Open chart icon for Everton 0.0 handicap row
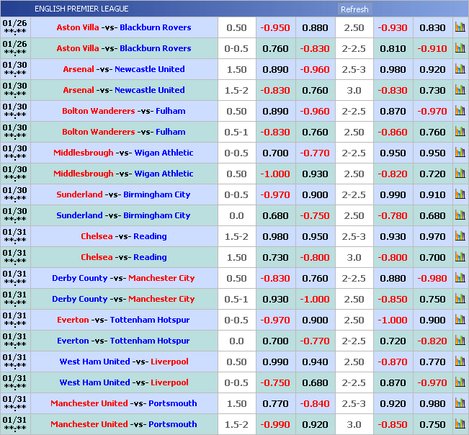469x435 pixels. coord(460,341)
